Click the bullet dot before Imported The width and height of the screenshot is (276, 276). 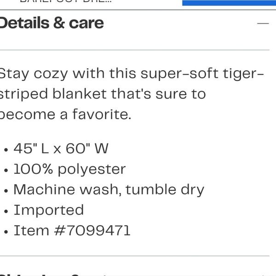coord(6,211)
